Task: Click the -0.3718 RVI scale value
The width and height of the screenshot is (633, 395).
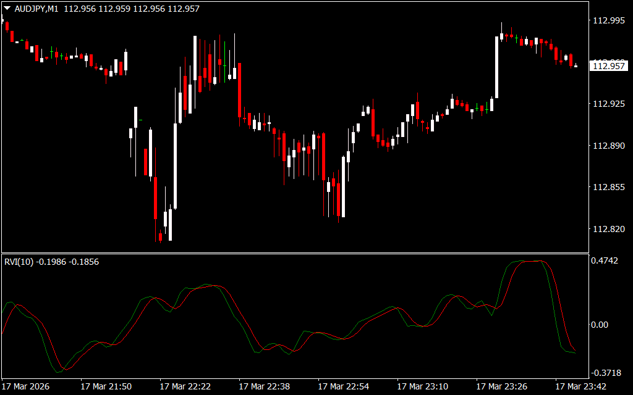Action: pyautogui.click(x=605, y=373)
